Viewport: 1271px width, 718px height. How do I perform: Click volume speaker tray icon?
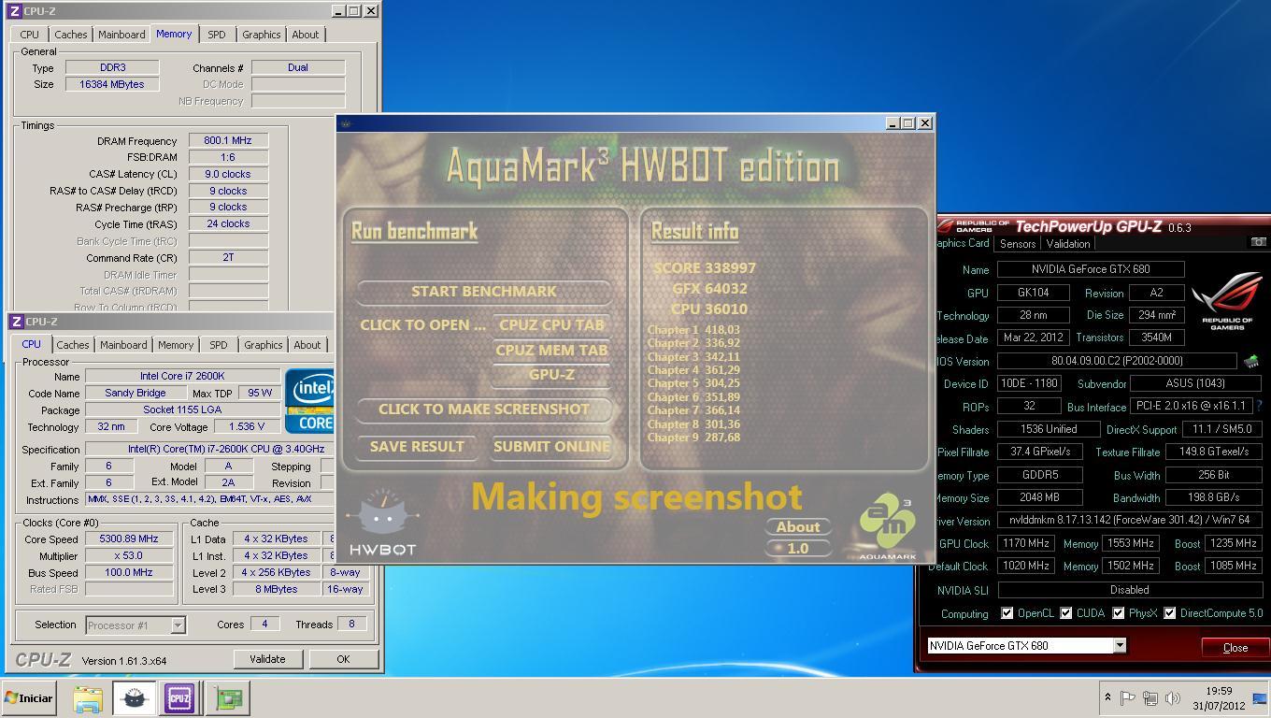coord(1173,697)
